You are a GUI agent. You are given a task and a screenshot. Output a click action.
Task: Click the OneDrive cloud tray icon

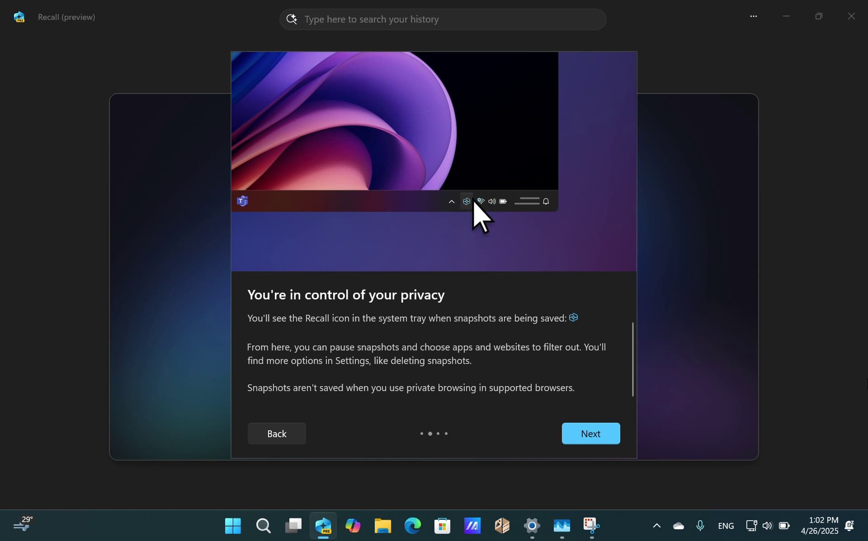tap(679, 526)
